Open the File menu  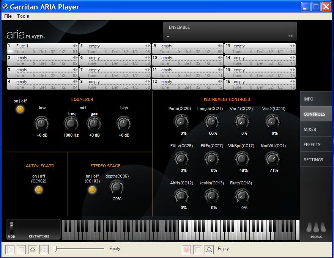pyautogui.click(x=8, y=16)
